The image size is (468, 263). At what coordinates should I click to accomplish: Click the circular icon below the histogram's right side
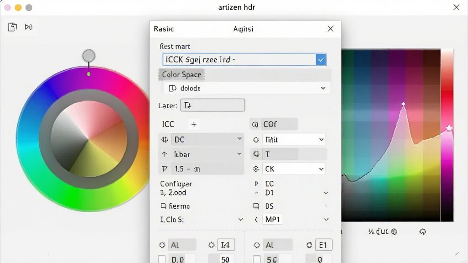coord(423,231)
